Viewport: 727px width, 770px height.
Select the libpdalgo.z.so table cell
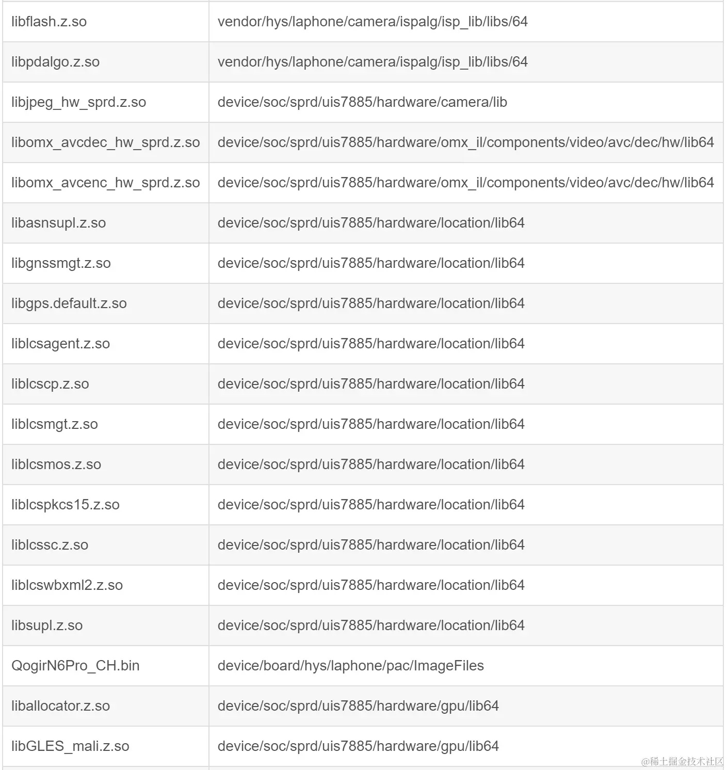tap(55, 62)
